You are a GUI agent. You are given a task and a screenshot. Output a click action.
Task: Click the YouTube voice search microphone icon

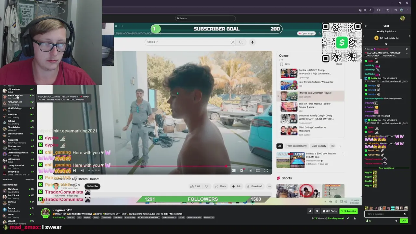[x=252, y=42]
